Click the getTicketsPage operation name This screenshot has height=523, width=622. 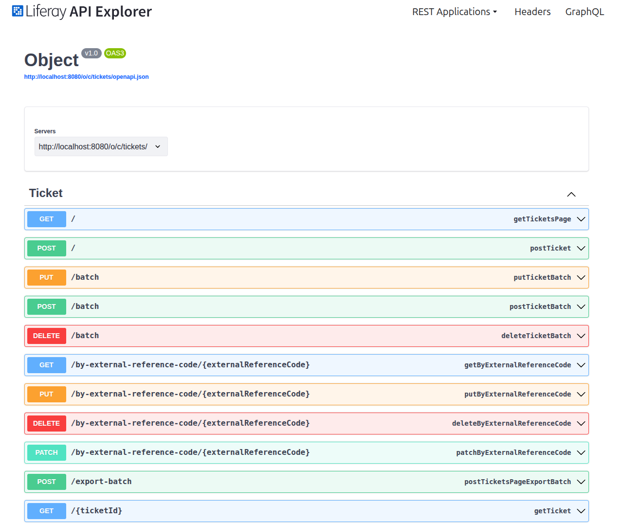coord(542,219)
